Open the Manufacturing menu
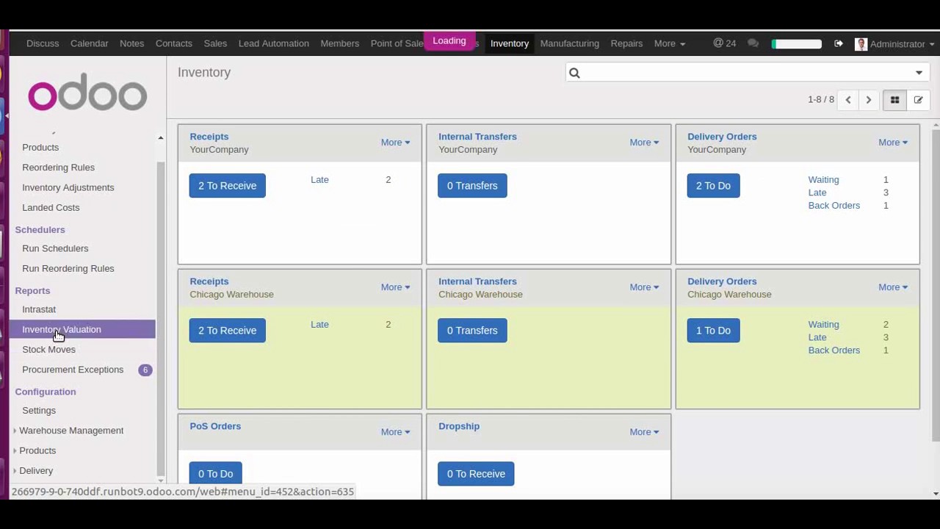The image size is (940, 529). (569, 43)
